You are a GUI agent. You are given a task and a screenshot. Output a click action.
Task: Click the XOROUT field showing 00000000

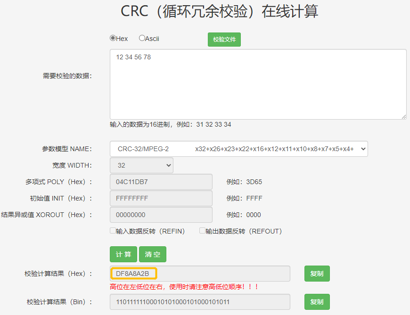[161, 215]
